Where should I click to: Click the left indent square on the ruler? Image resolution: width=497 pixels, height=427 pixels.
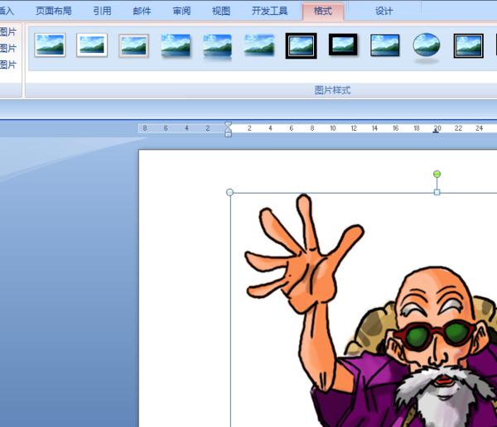tap(228, 135)
